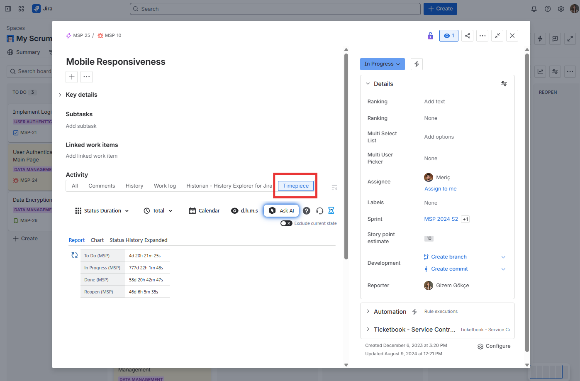This screenshot has width=580, height=381.
Task: Expand the Create commit dropdown arrow
Action: (503, 269)
